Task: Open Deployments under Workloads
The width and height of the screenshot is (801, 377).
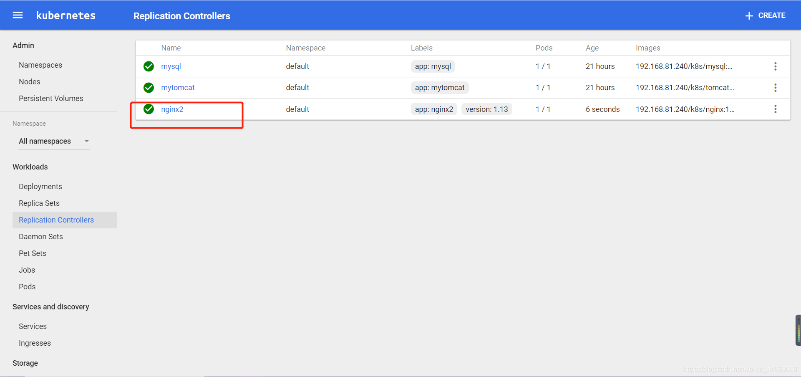Action: point(40,187)
